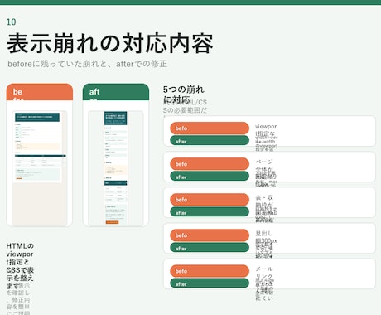Click the bottom-left text starting with 'HTMLの'
Viewport: 381px width, 315px height.
(20, 266)
